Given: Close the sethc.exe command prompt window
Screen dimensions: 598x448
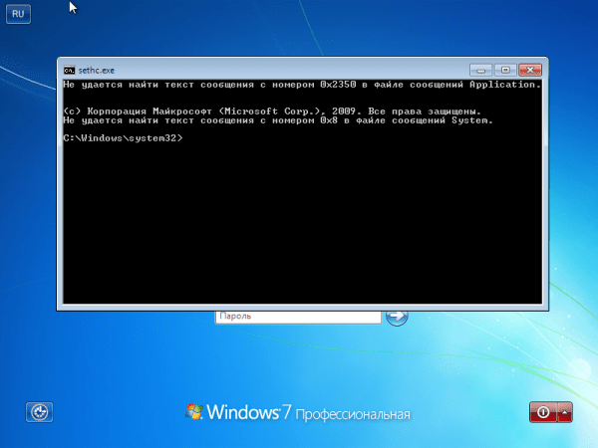Looking at the screenshot, I should tap(530, 70).
